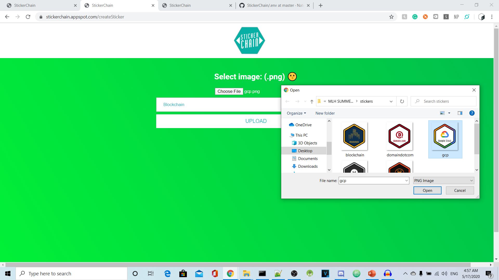Open the Organize dropdown menu
499x280 pixels.
[x=296, y=113]
